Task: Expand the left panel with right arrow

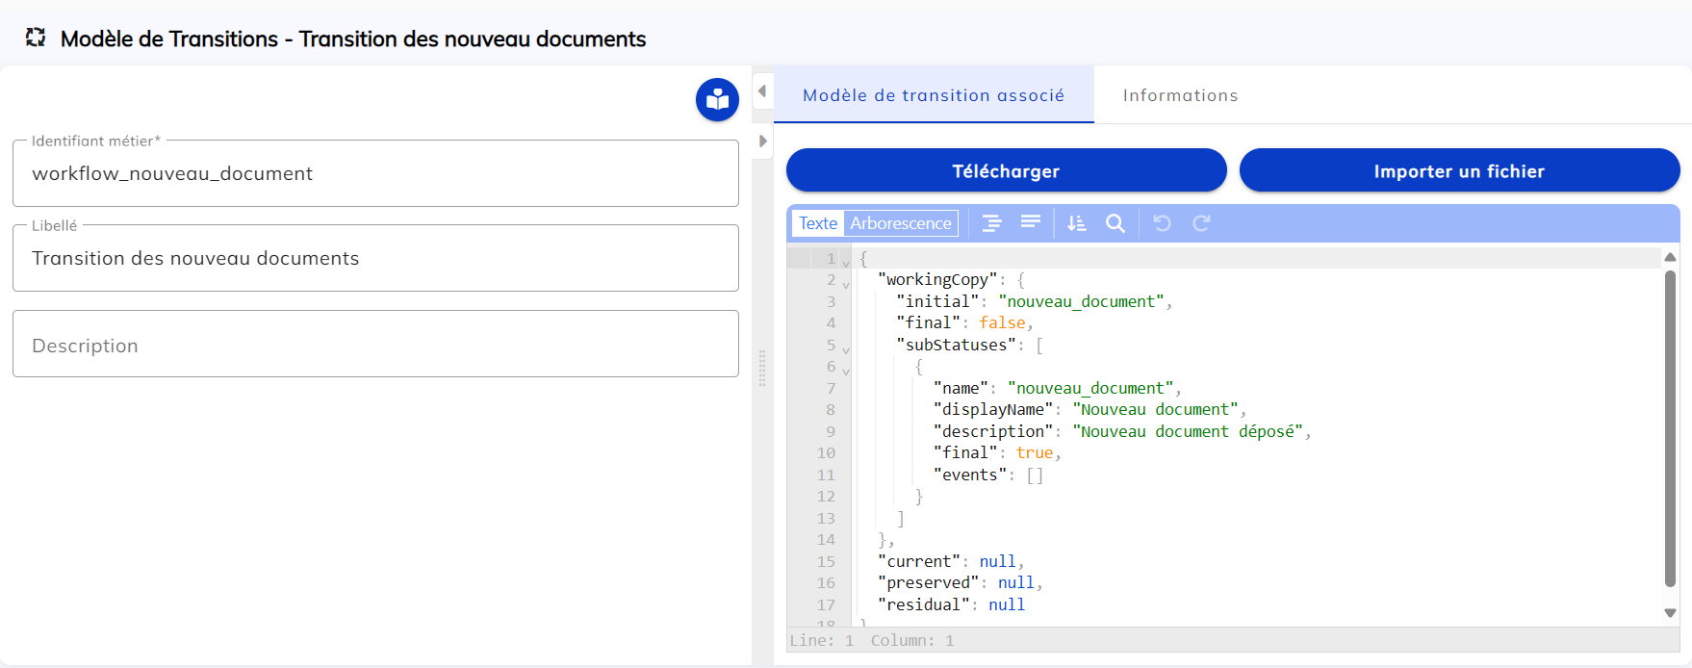Action: (x=762, y=141)
